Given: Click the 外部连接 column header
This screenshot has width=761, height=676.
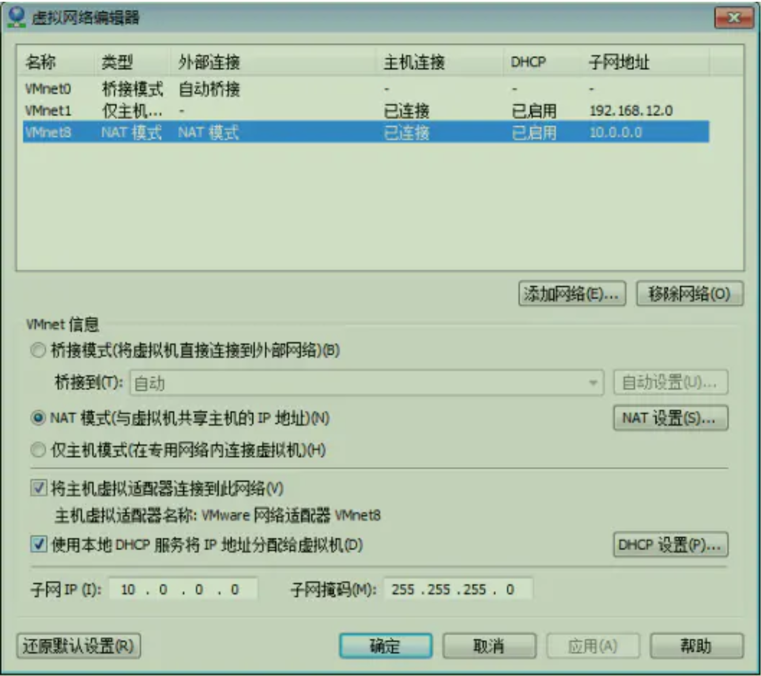Looking at the screenshot, I should (x=273, y=62).
